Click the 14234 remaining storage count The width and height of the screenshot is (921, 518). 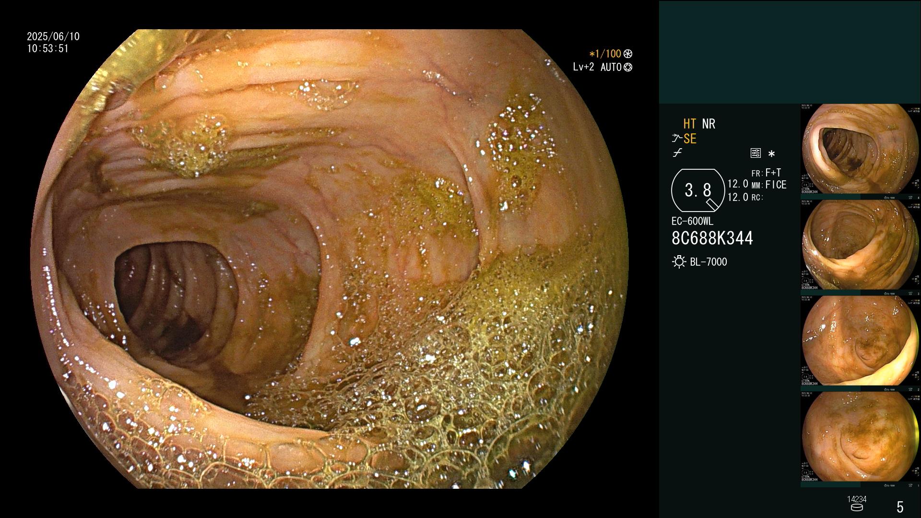coord(857,499)
